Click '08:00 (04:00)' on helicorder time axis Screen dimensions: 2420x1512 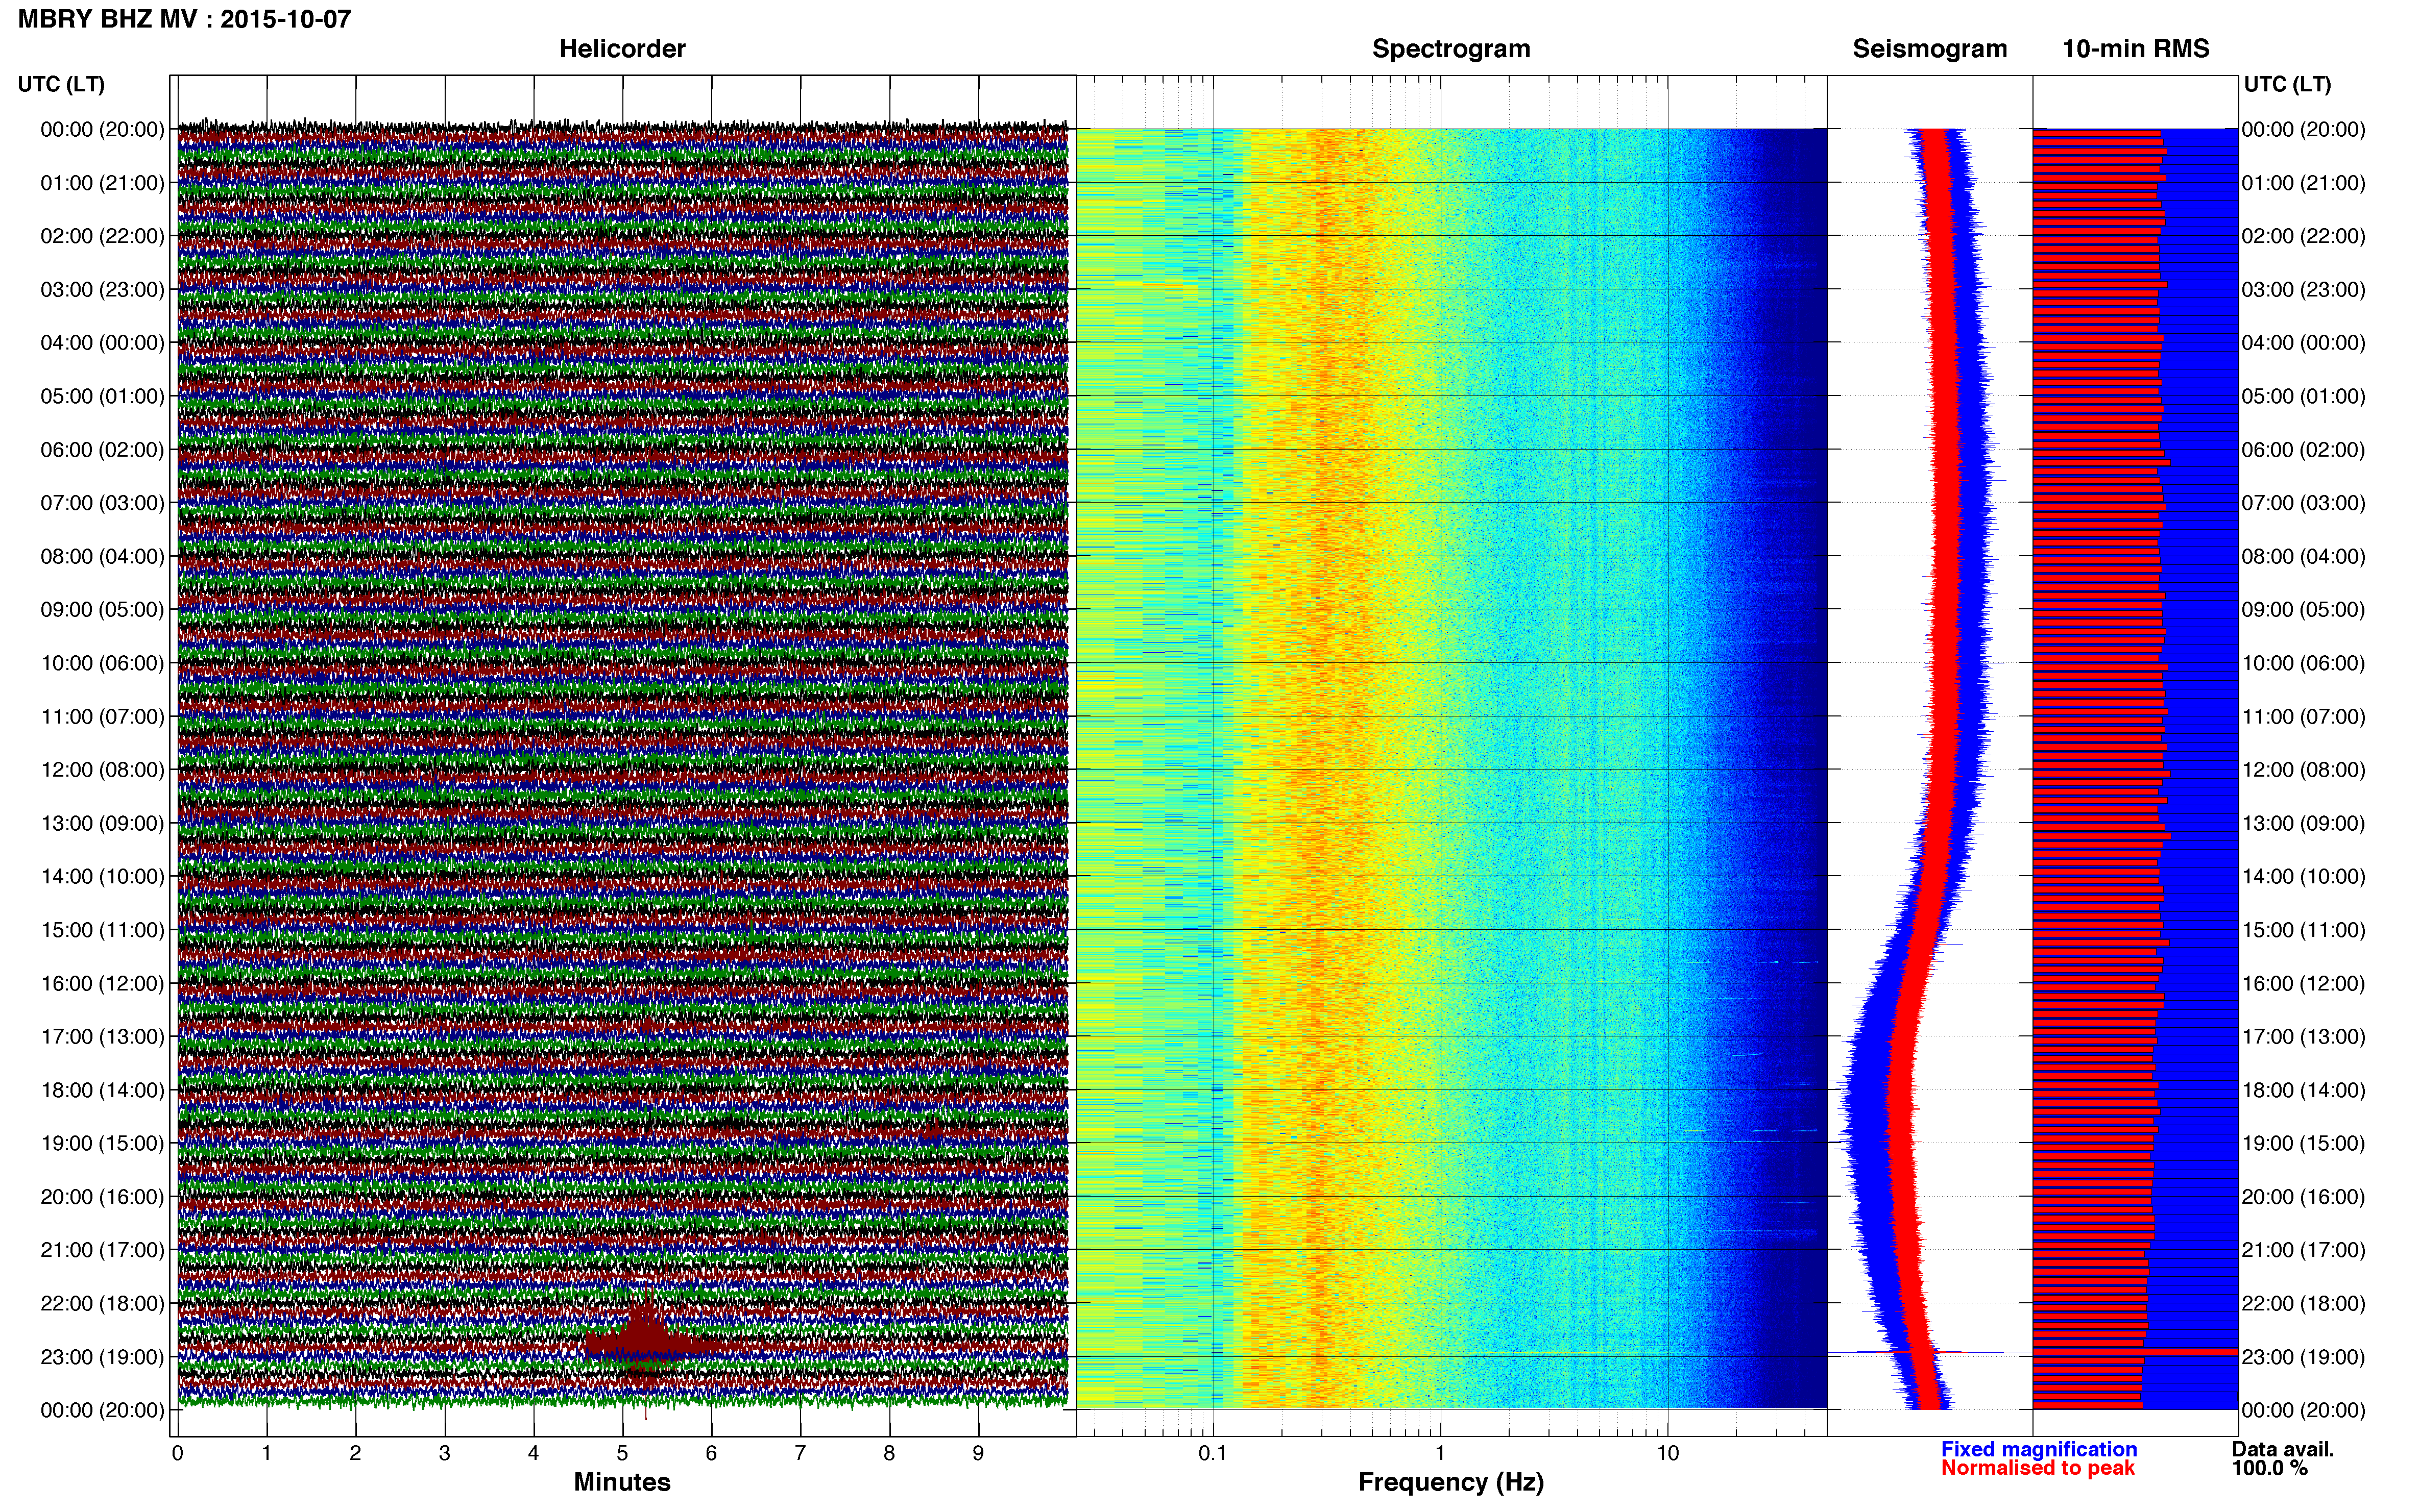[x=102, y=557]
